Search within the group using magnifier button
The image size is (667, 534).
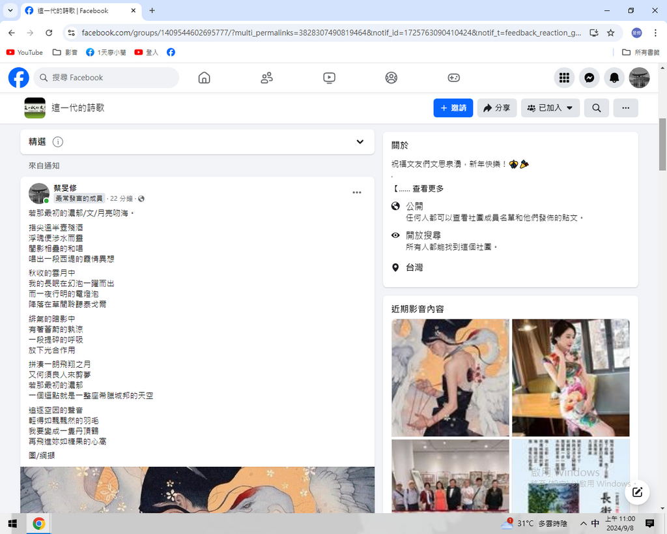(x=596, y=108)
